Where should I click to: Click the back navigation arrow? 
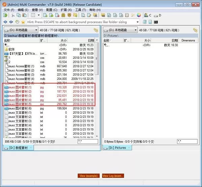click(5, 22)
